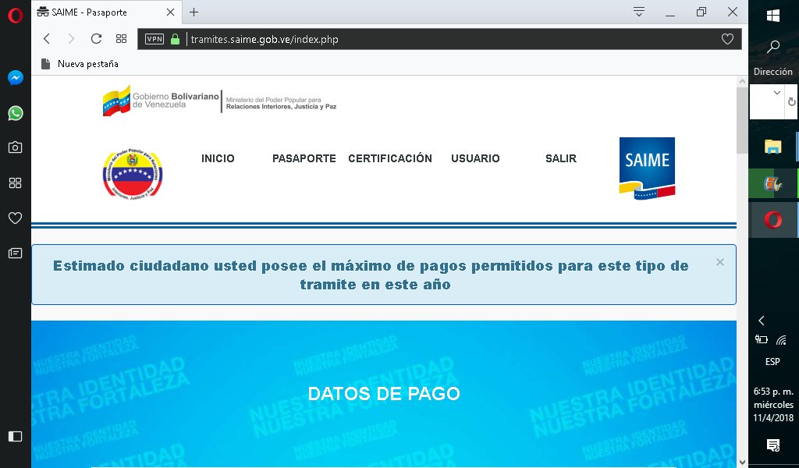Open the film reel app on taskbar
The width and height of the screenshot is (799, 468).
point(773,183)
